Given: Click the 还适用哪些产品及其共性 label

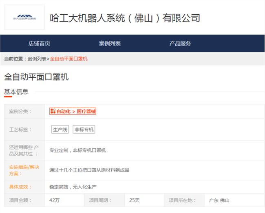Looking at the screenshot, I should tap(24, 150).
